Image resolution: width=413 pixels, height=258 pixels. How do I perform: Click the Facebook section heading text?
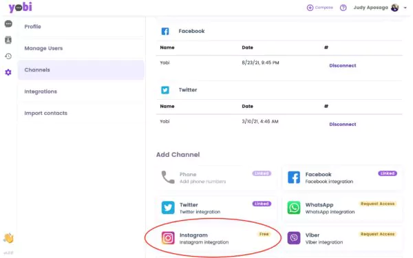click(x=191, y=31)
